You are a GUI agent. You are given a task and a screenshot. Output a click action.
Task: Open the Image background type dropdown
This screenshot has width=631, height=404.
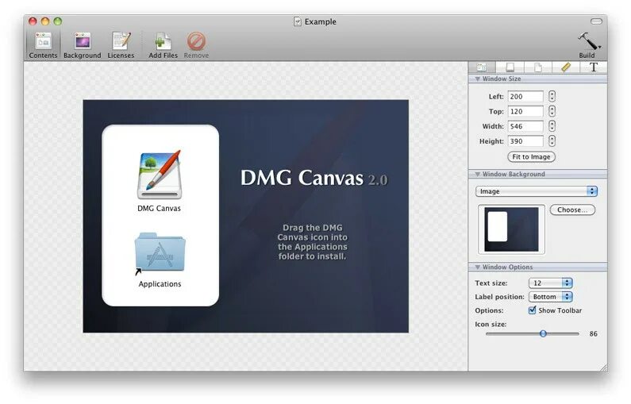click(537, 191)
